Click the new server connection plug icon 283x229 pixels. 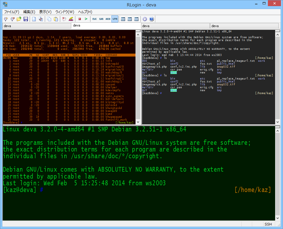pyautogui.click(x=6, y=19)
